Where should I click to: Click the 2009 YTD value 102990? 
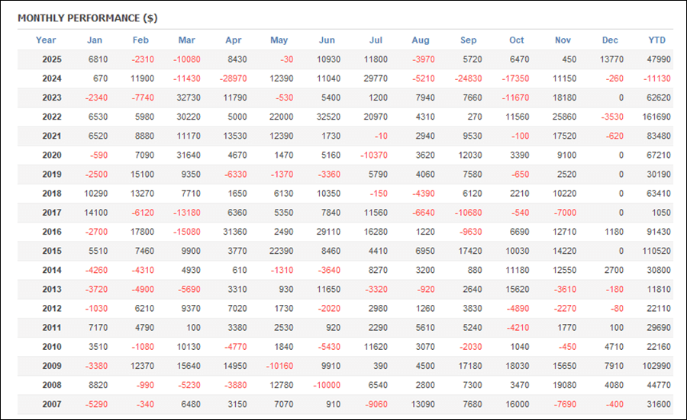tap(656, 364)
